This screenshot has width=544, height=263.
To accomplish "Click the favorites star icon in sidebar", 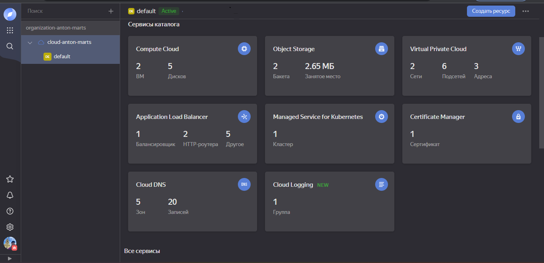I will tap(10, 179).
